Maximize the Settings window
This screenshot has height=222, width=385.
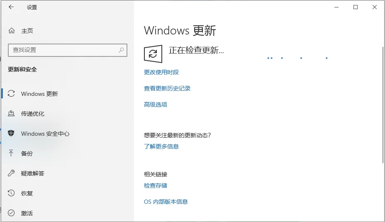click(355, 7)
